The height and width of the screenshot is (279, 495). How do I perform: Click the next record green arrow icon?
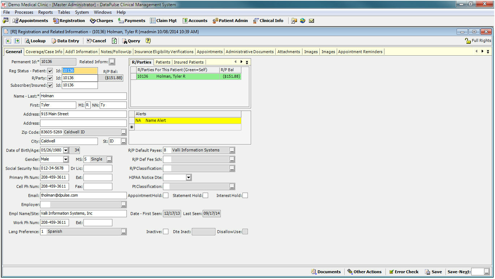click(17, 41)
